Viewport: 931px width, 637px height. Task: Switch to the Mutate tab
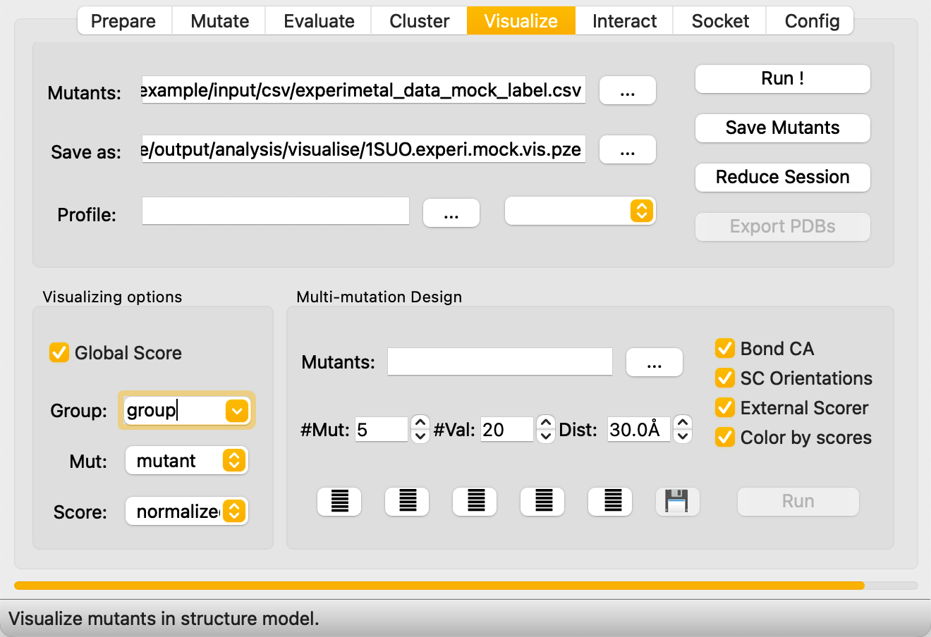click(219, 21)
